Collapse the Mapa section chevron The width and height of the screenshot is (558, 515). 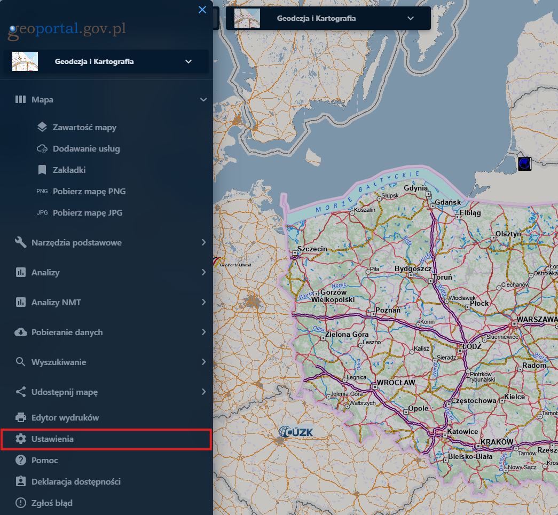pyautogui.click(x=203, y=100)
